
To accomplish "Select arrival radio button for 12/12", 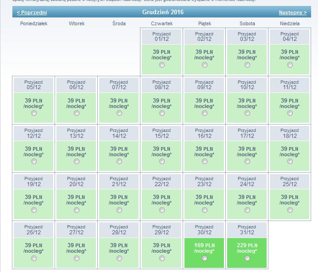I will (x=34, y=161).
